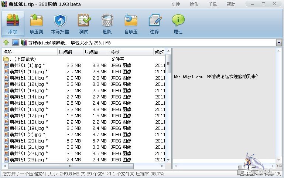Click the file icon of 萌妹纸1 (14).jpg
Viewport: 284px width, 178px height.
click(7, 97)
